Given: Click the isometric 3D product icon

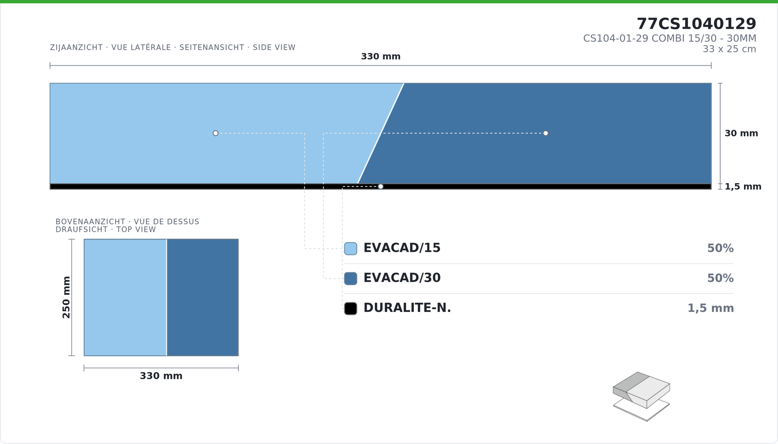Looking at the screenshot, I should coord(641,396).
